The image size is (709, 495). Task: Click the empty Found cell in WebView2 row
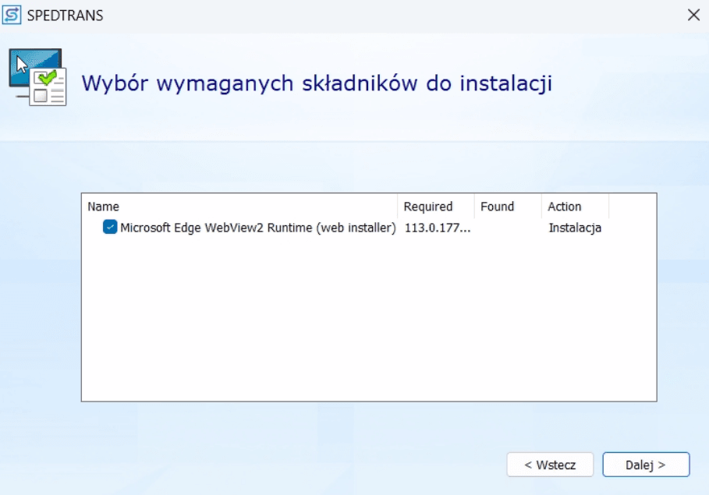[507, 228]
